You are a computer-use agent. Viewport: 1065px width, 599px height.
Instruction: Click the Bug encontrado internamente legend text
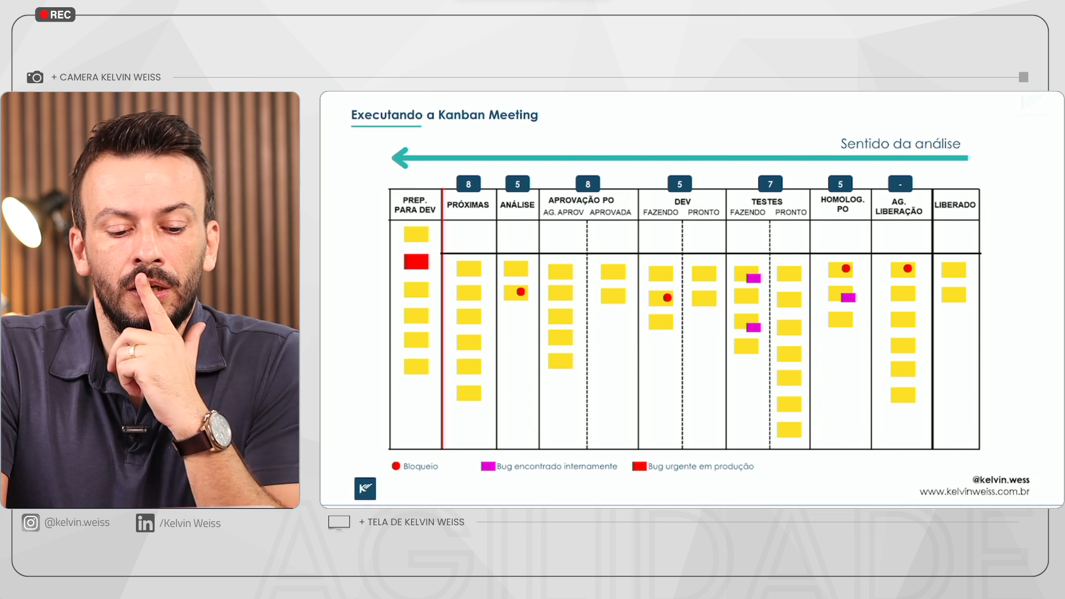pos(557,466)
